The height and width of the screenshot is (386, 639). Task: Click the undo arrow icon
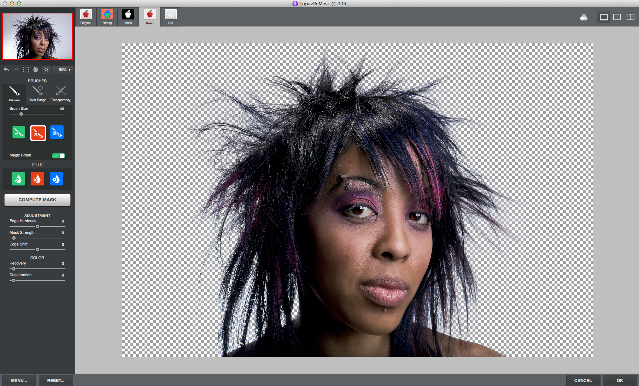[6, 70]
